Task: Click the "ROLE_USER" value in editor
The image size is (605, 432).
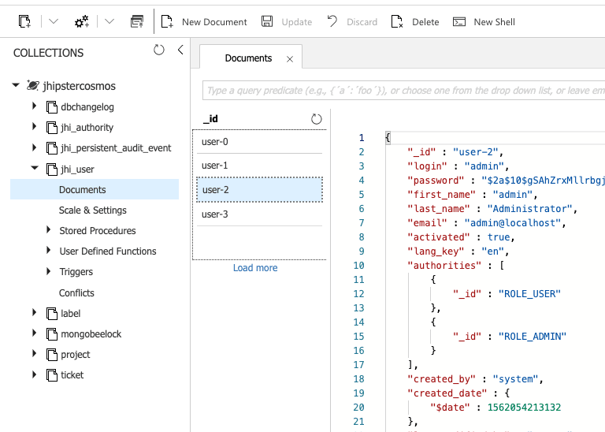Action: click(x=529, y=294)
